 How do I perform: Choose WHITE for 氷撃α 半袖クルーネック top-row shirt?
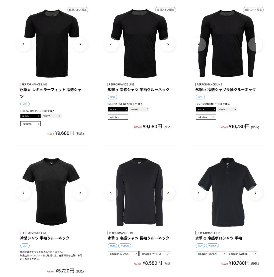coord(139,109)
